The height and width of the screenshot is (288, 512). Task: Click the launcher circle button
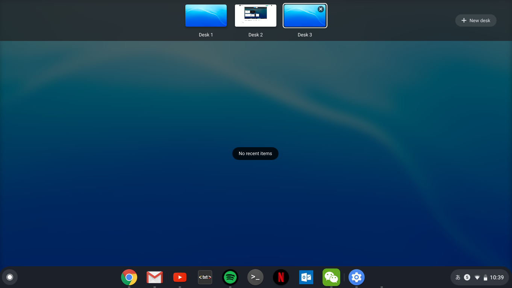coord(10,277)
